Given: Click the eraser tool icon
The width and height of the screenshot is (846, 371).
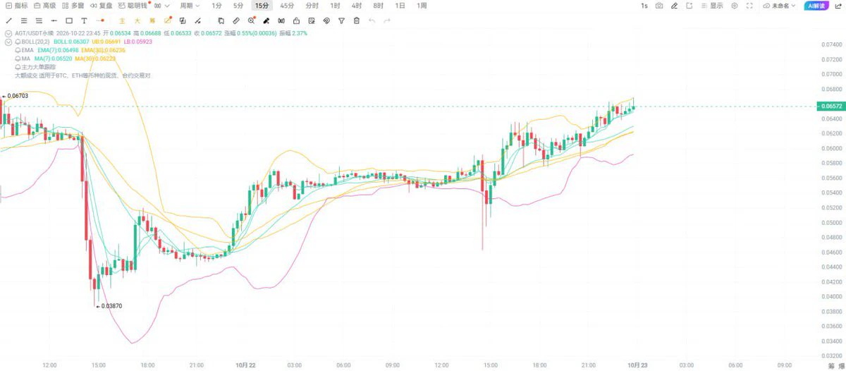Looking at the screenshot, I should point(266,21).
